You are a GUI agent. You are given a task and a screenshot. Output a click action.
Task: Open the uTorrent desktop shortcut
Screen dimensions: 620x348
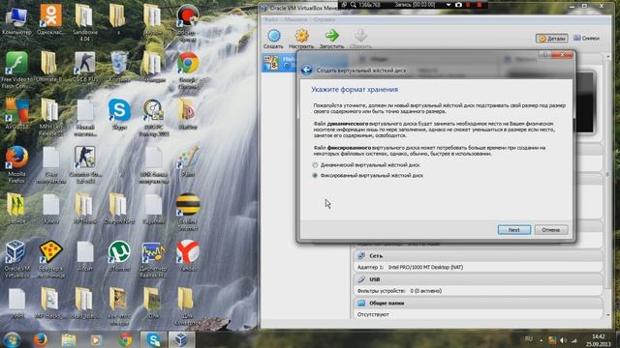click(x=119, y=256)
